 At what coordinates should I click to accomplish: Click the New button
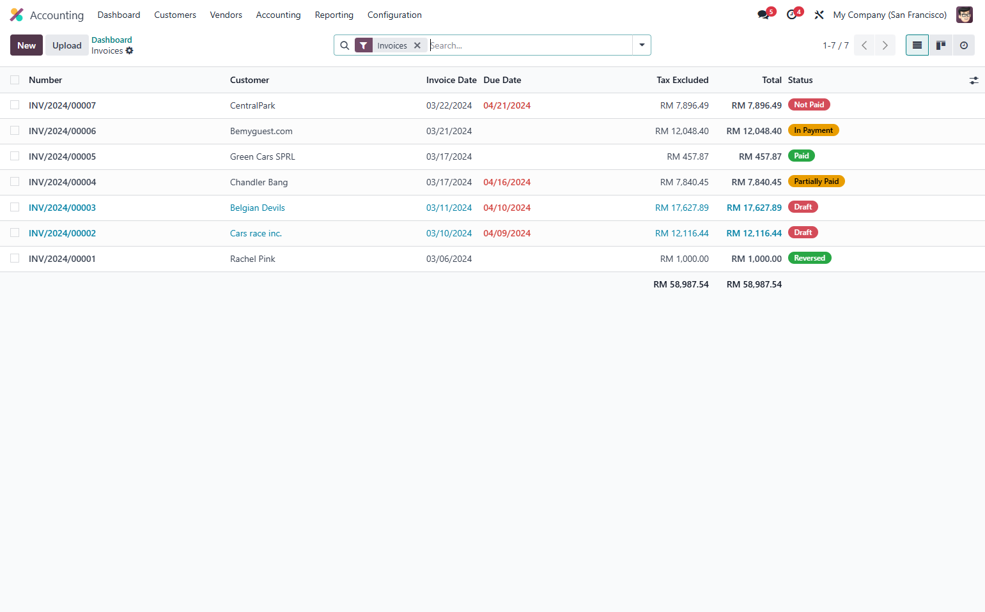27,45
